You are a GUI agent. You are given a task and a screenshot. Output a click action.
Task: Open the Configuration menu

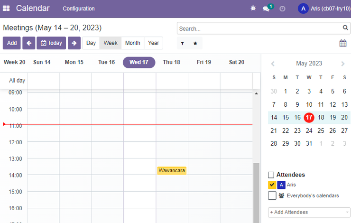pos(79,9)
